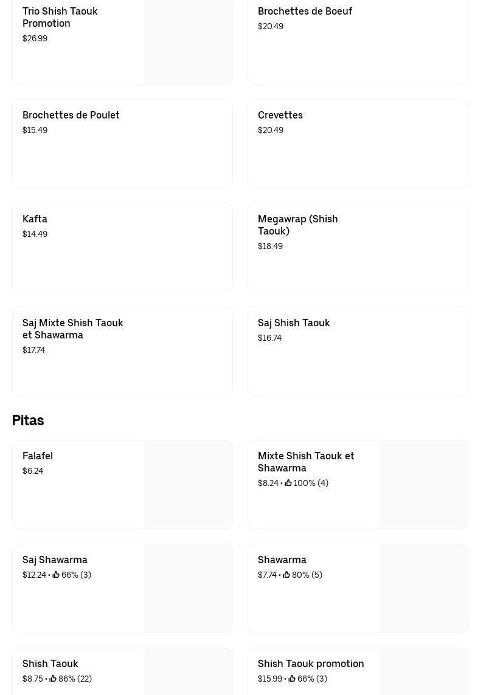Choose the Crevettes dish
Screen dimensions: 489x695
click(280, 115)
